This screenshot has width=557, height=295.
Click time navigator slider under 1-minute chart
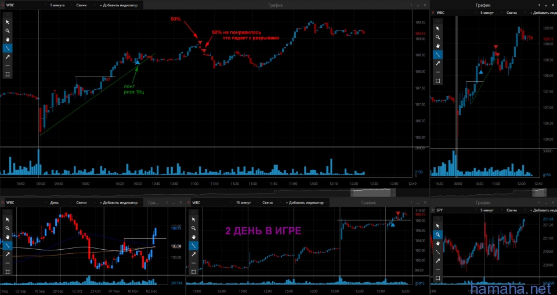[372, 192]
